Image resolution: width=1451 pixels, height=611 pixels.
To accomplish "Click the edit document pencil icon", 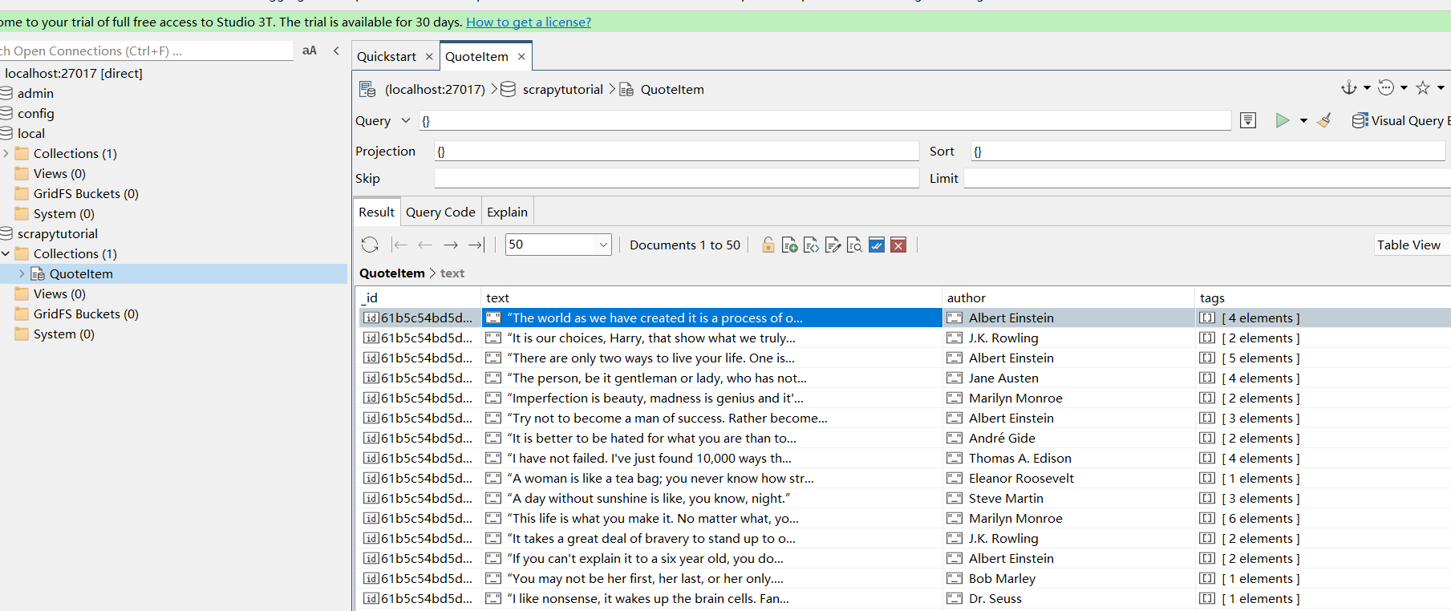I will pyautogui.click(x=833, y=245).
